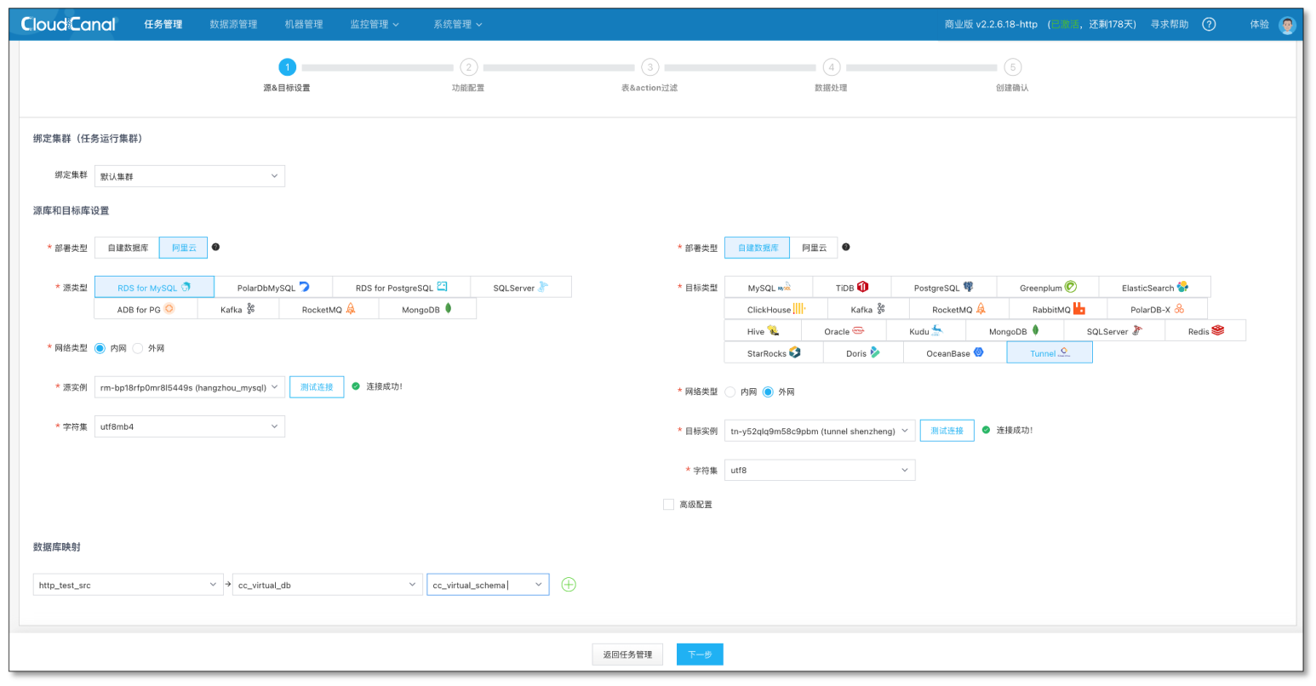Select RDS for PostgreSQL source type
The image size is (1316, 686).
401,288
